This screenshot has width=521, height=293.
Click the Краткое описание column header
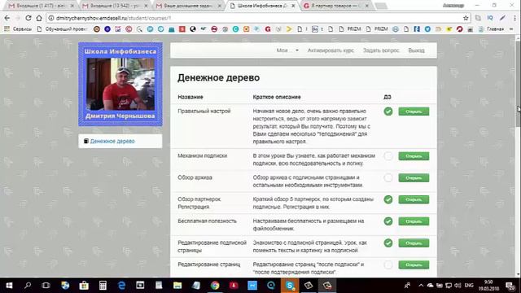pyautogui.click(x=277, y=97)
